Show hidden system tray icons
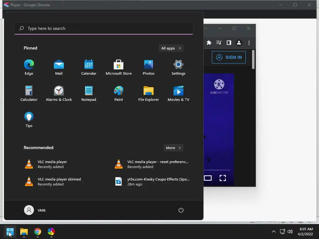 (x=274, y=232)
